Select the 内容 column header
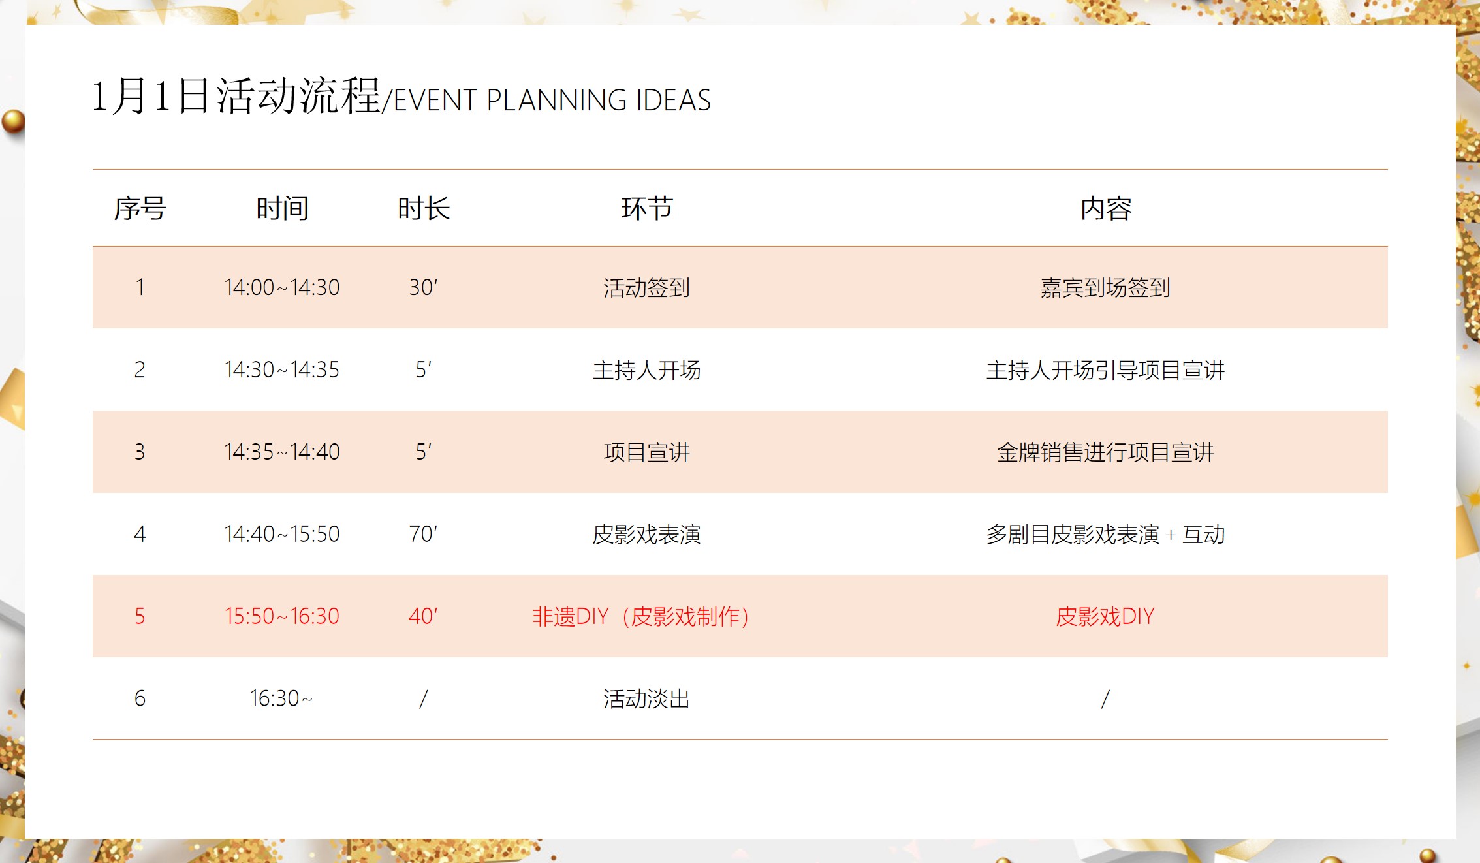Image resolution: width=1480 pixels, height=863 pixels. (x=1105, y=209)
